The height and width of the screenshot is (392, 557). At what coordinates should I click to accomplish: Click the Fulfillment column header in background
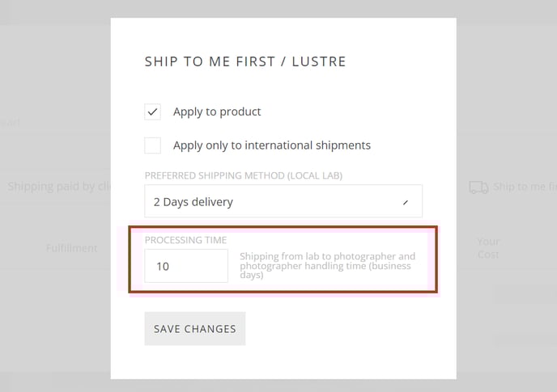(72, 248)
